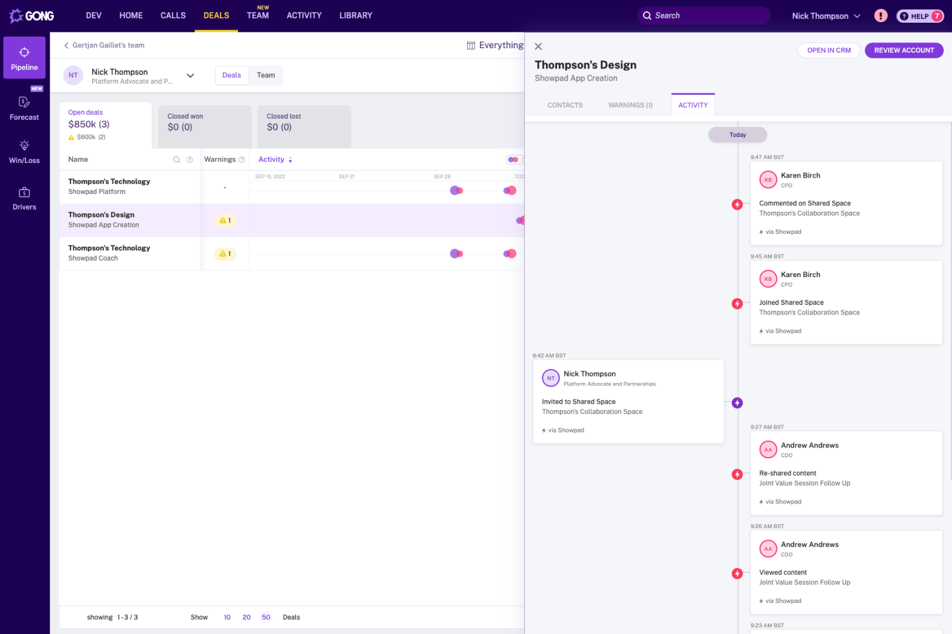This screenshot has height=634, width=952.
Task: Switch to the Contacts tab
Action: [565, 105]
